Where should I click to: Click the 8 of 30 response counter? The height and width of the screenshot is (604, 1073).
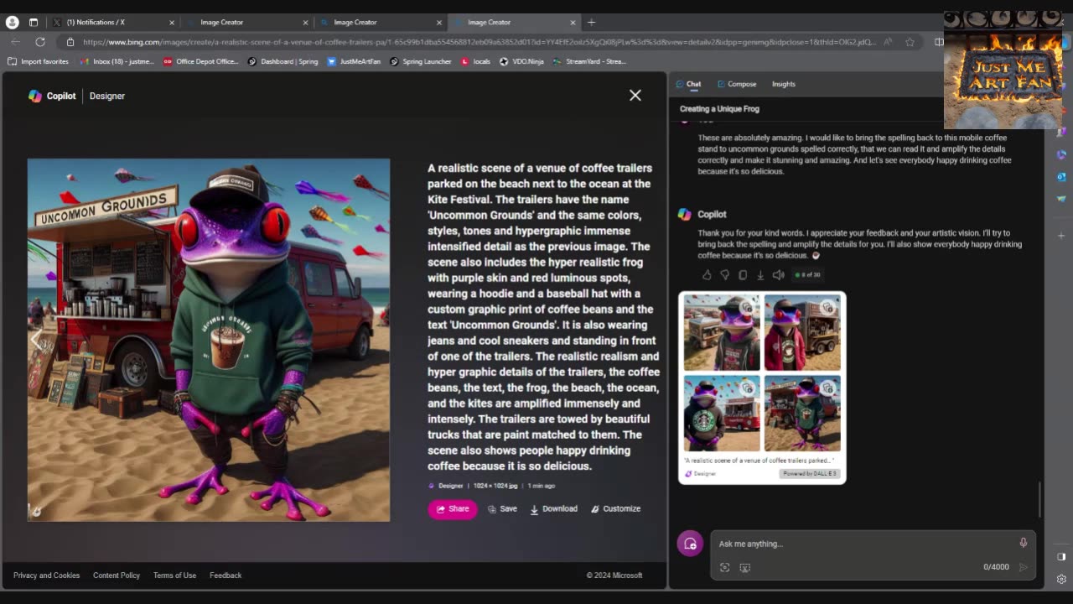click(809, 275)
